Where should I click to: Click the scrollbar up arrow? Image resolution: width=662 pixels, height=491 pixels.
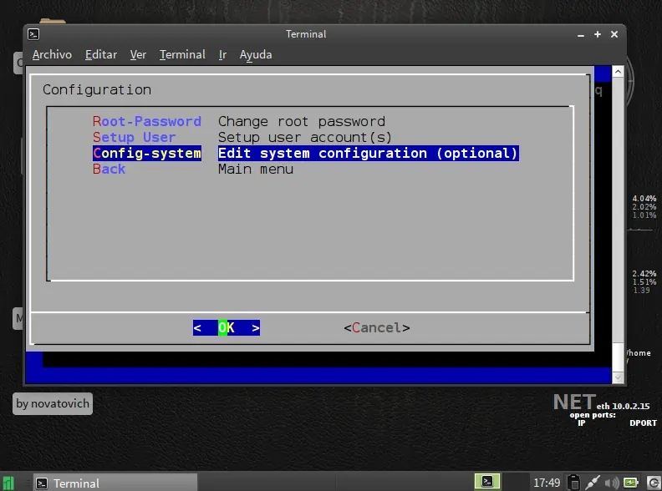(618, 72)
